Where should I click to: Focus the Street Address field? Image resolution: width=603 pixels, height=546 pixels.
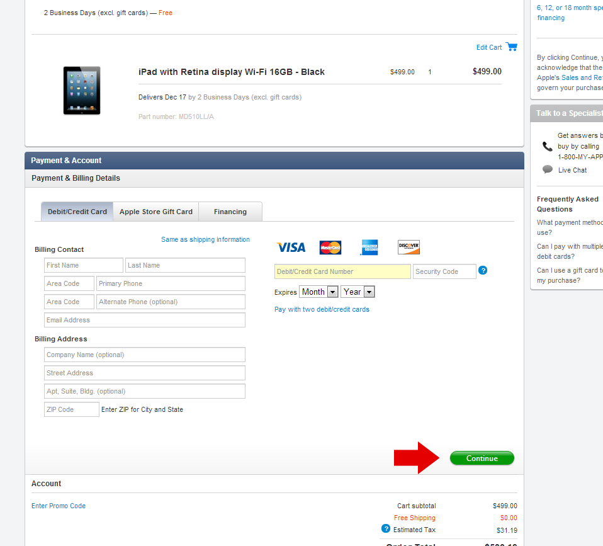point(145,373)
